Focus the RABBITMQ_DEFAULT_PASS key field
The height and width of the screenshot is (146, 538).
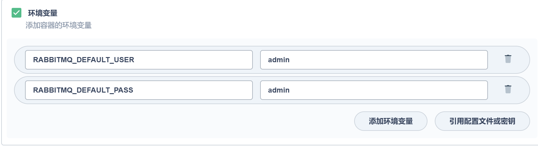click(139, 90)
